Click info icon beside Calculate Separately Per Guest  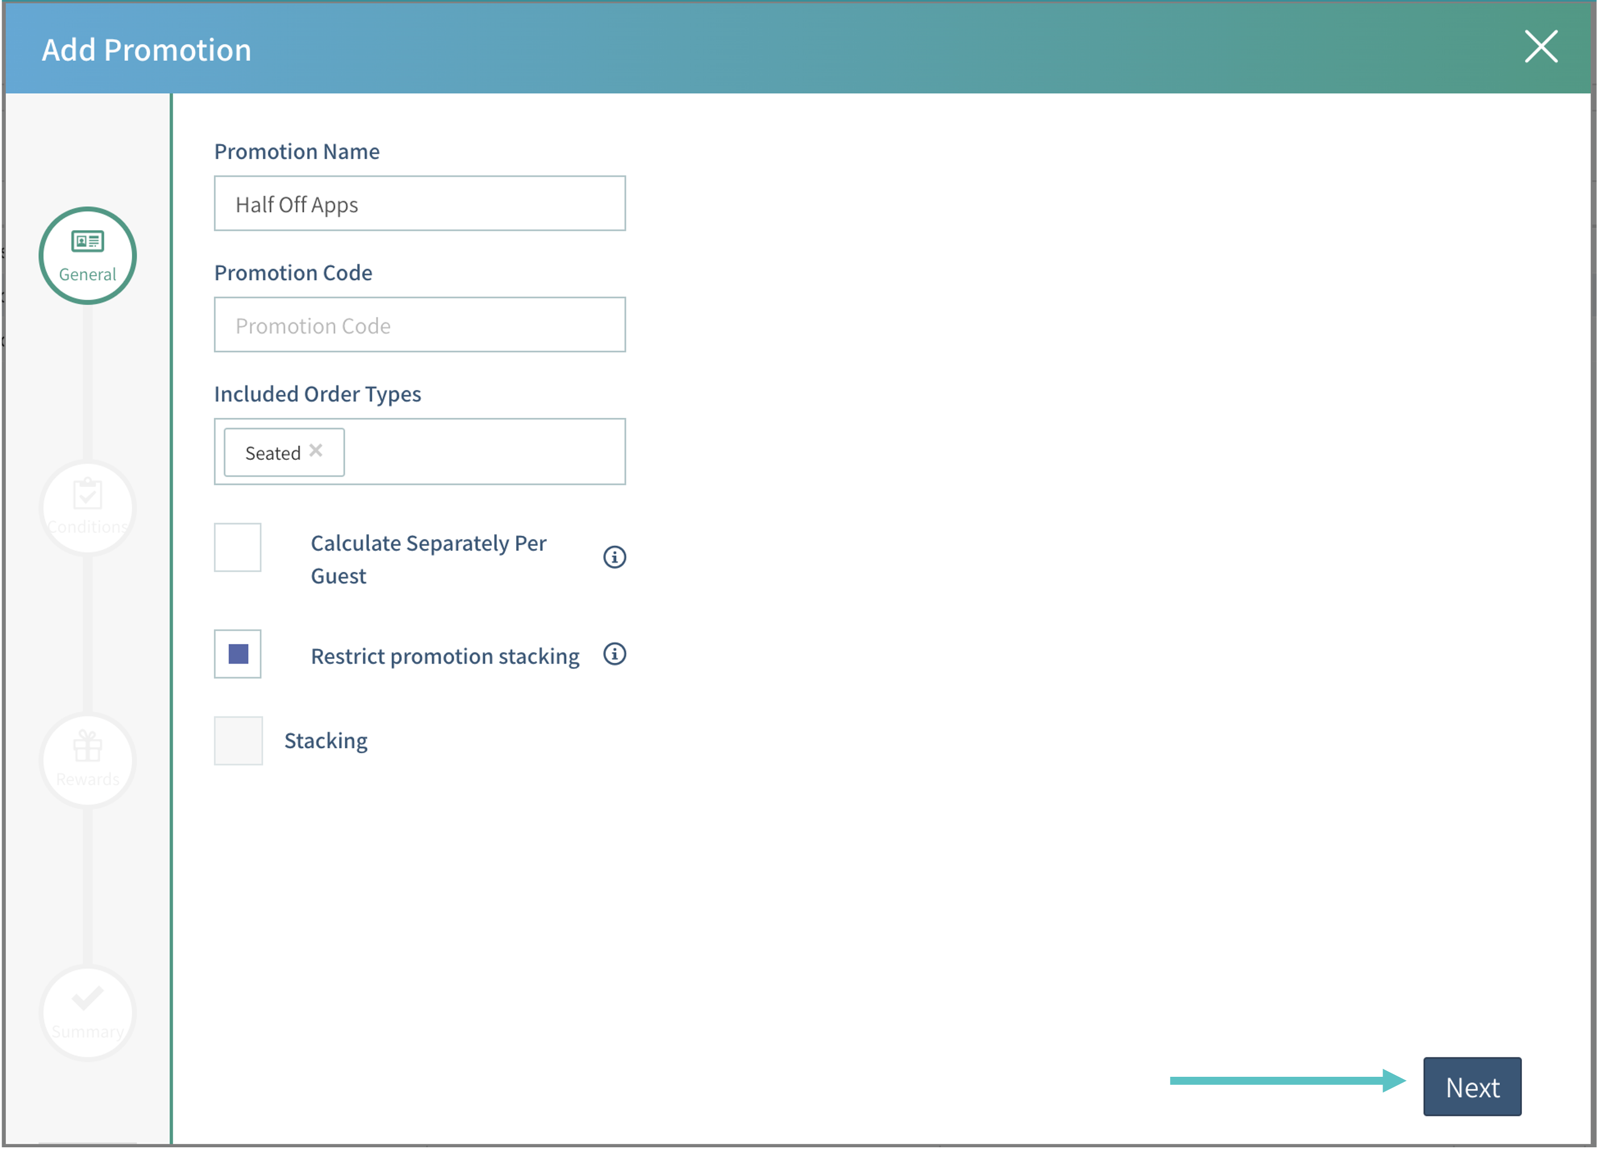pos(614,557)
